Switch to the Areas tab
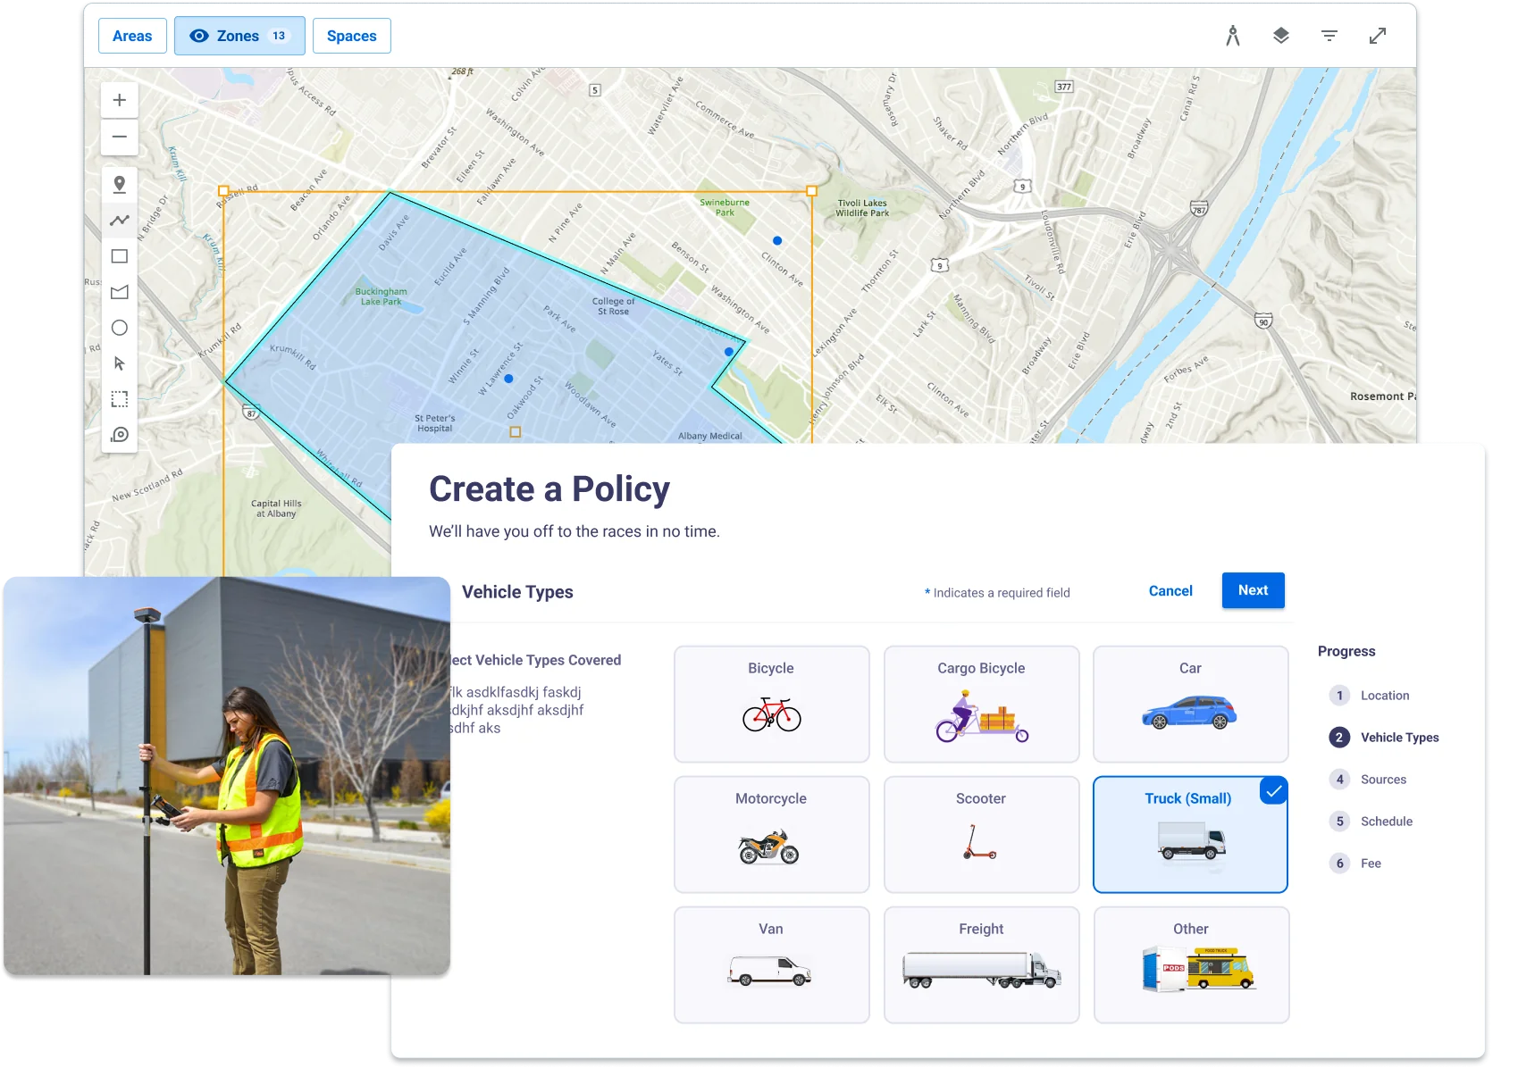Image resolution: width=1518 pixels, height=1068 pixels. 132,36
